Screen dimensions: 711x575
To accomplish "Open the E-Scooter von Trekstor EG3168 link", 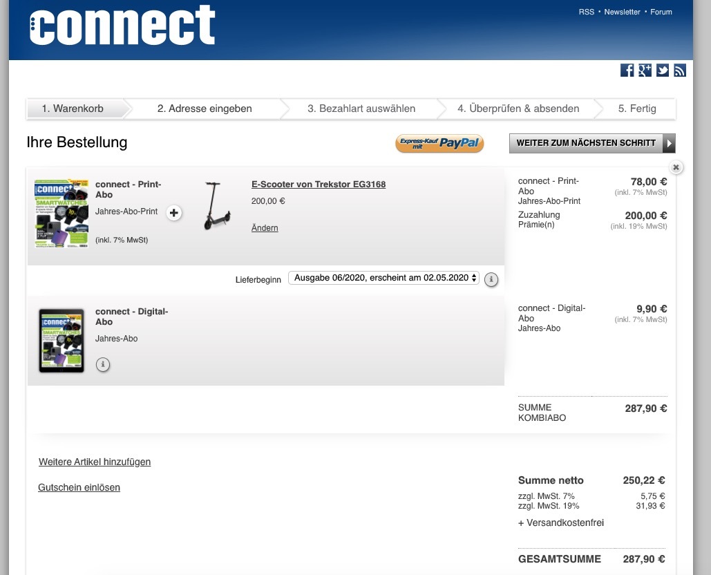I will tap(319, 185).
